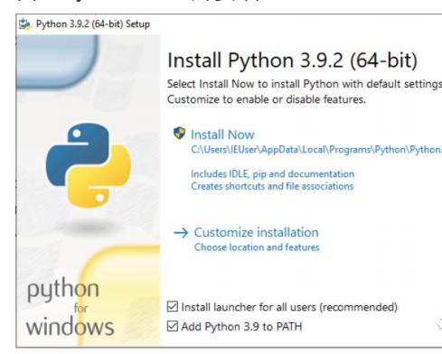
Task: Click the arrow icon next to Customize installation
Action: pos(181,233)
